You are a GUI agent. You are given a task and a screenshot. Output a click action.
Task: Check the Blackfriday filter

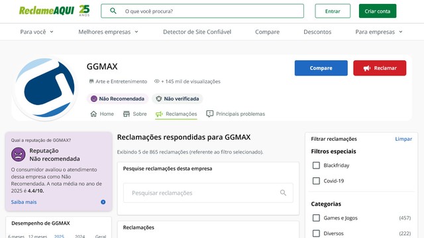coord(316,165)
